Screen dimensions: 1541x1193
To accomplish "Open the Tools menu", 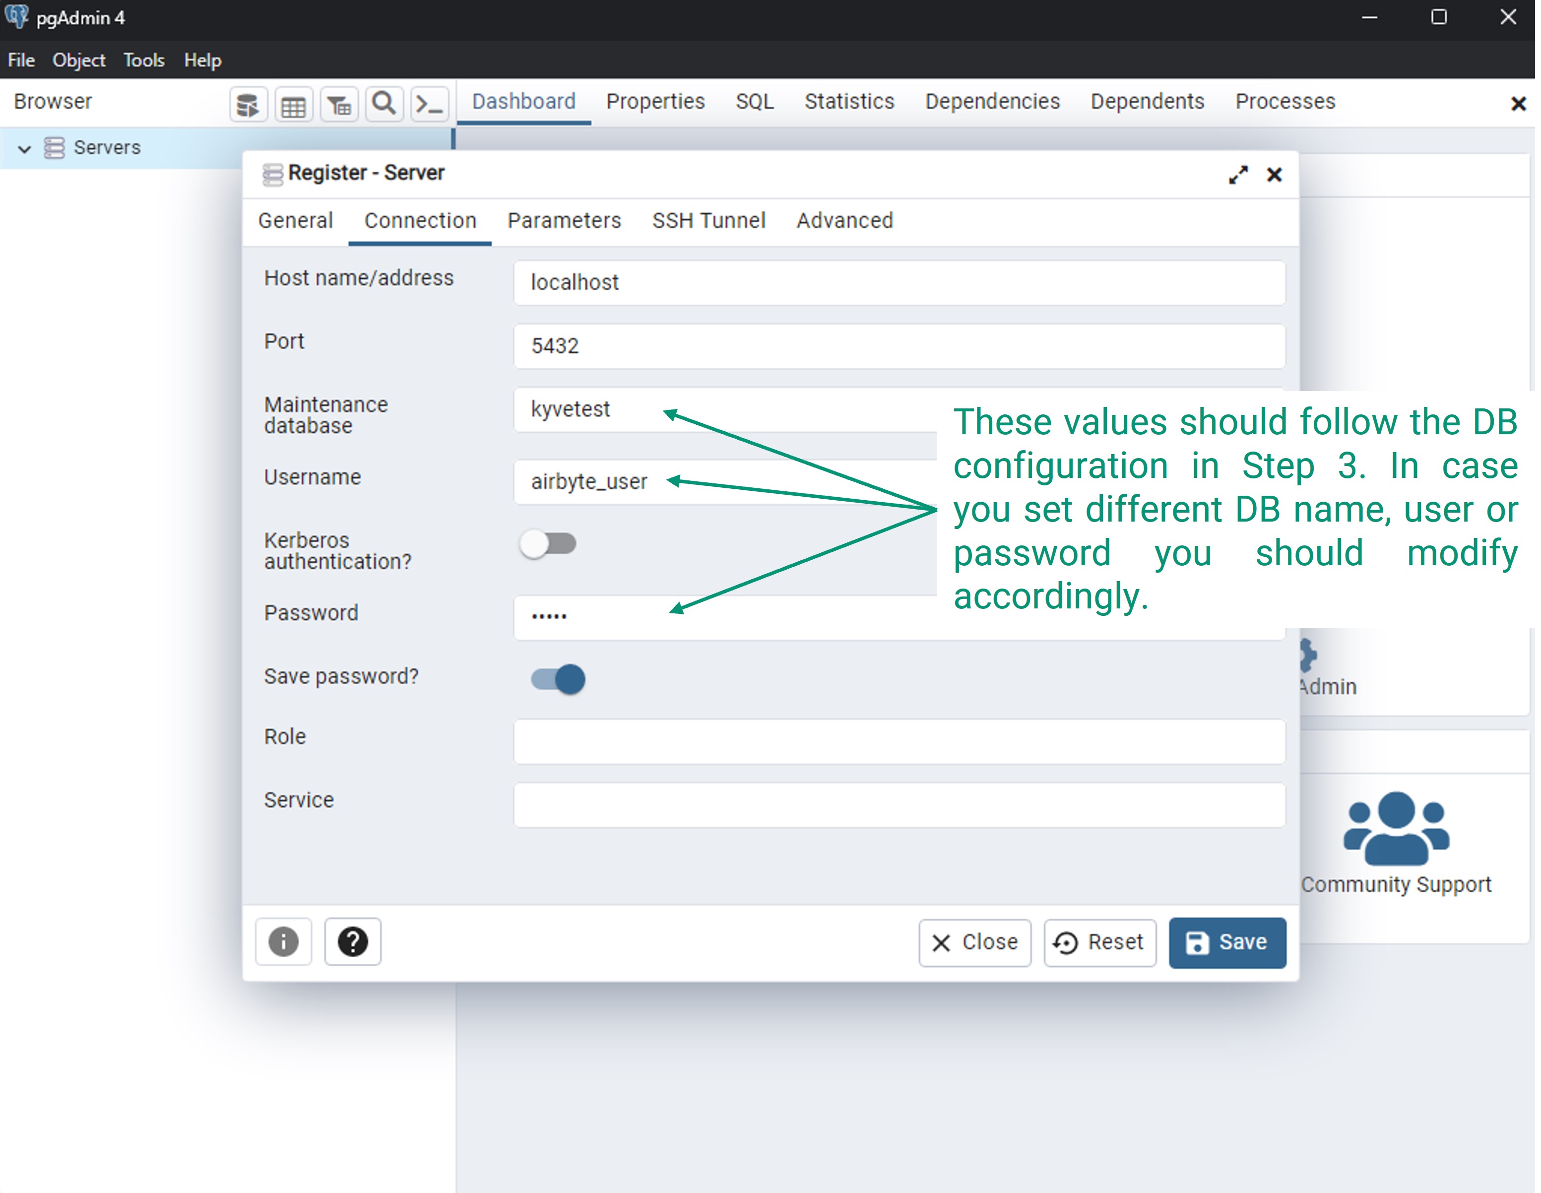I will (144, 60).
